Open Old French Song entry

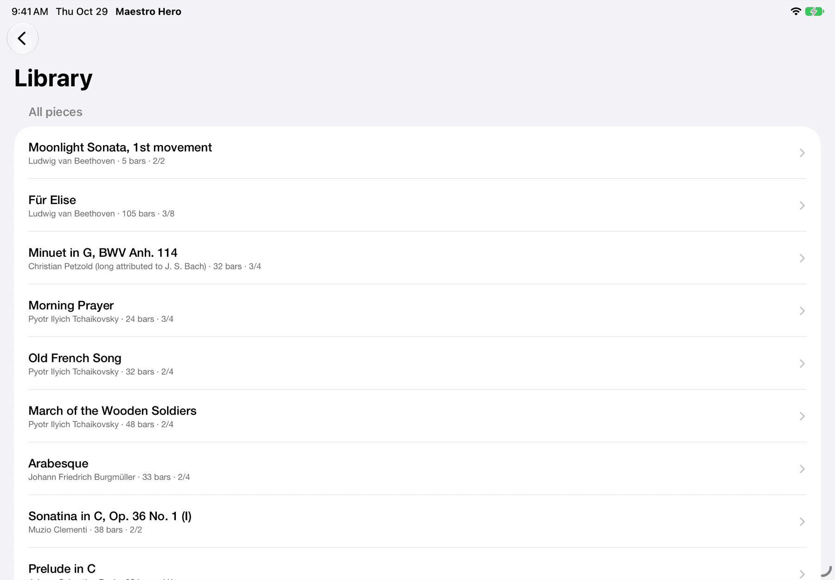tap(417, 363)
